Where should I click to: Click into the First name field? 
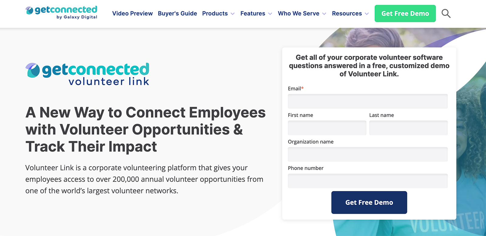point(327,128)
